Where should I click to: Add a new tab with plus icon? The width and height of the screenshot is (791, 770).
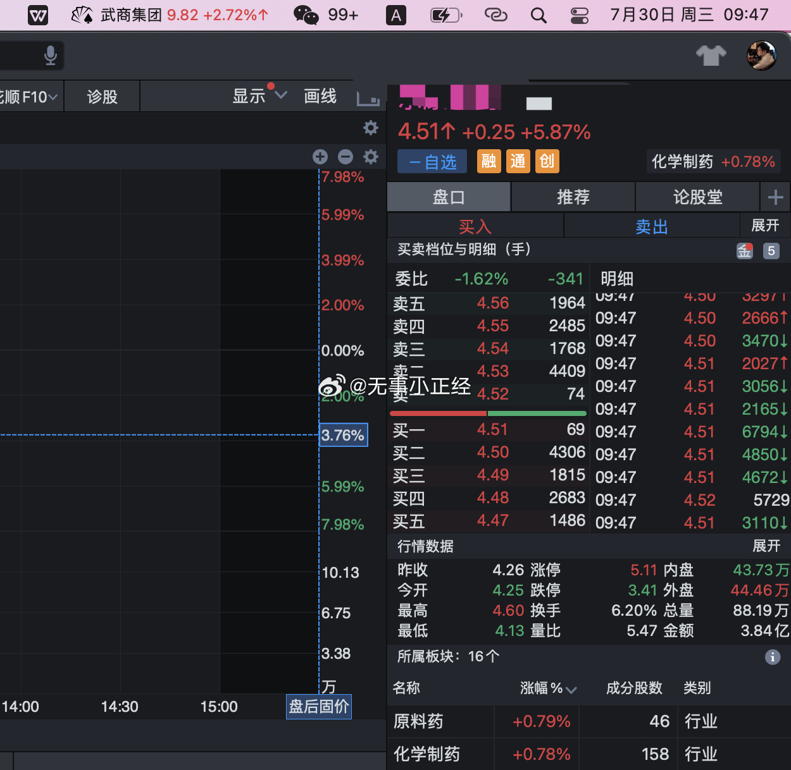pos(775,197)
